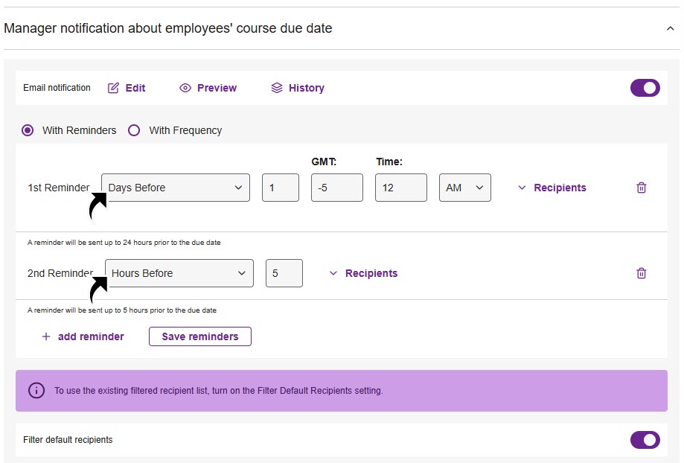Viewport: 684px width, 463px height.
Task: Click the Time hour input field
Action: [400, 188]
